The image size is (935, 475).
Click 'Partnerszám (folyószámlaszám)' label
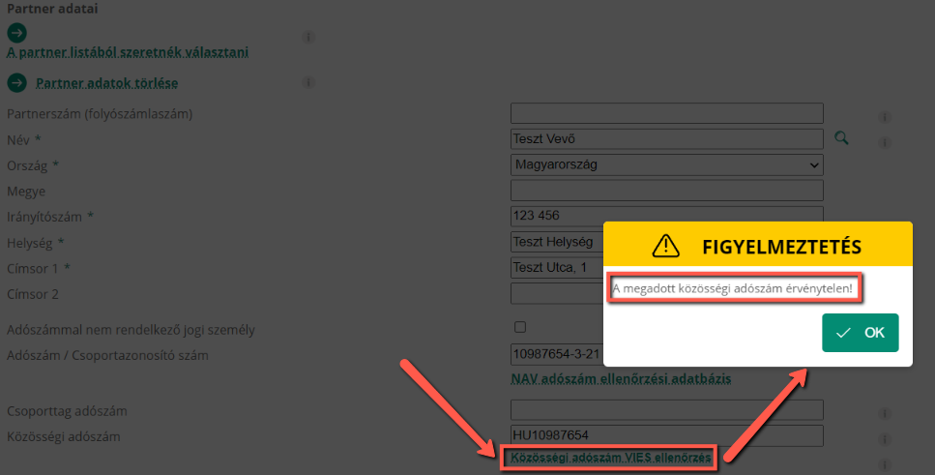coord(100,114)
